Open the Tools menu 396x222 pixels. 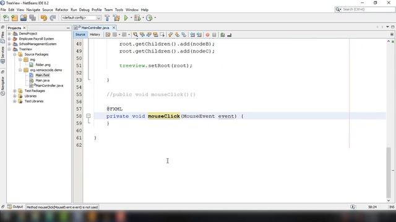tap(119, 10)
